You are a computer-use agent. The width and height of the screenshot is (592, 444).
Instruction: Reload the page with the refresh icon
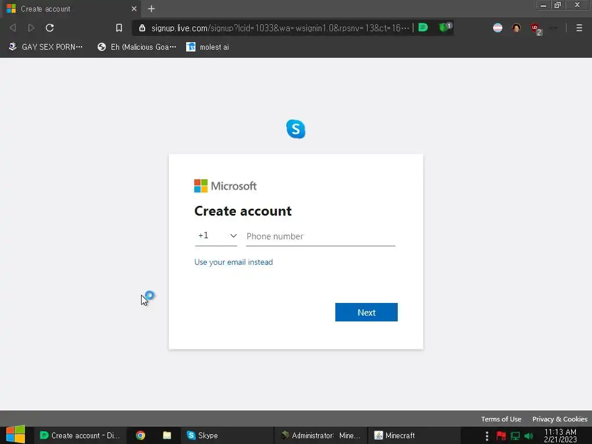(x=50, y=28)
